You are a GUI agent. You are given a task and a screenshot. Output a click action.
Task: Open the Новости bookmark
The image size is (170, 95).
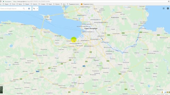[34, 4]
